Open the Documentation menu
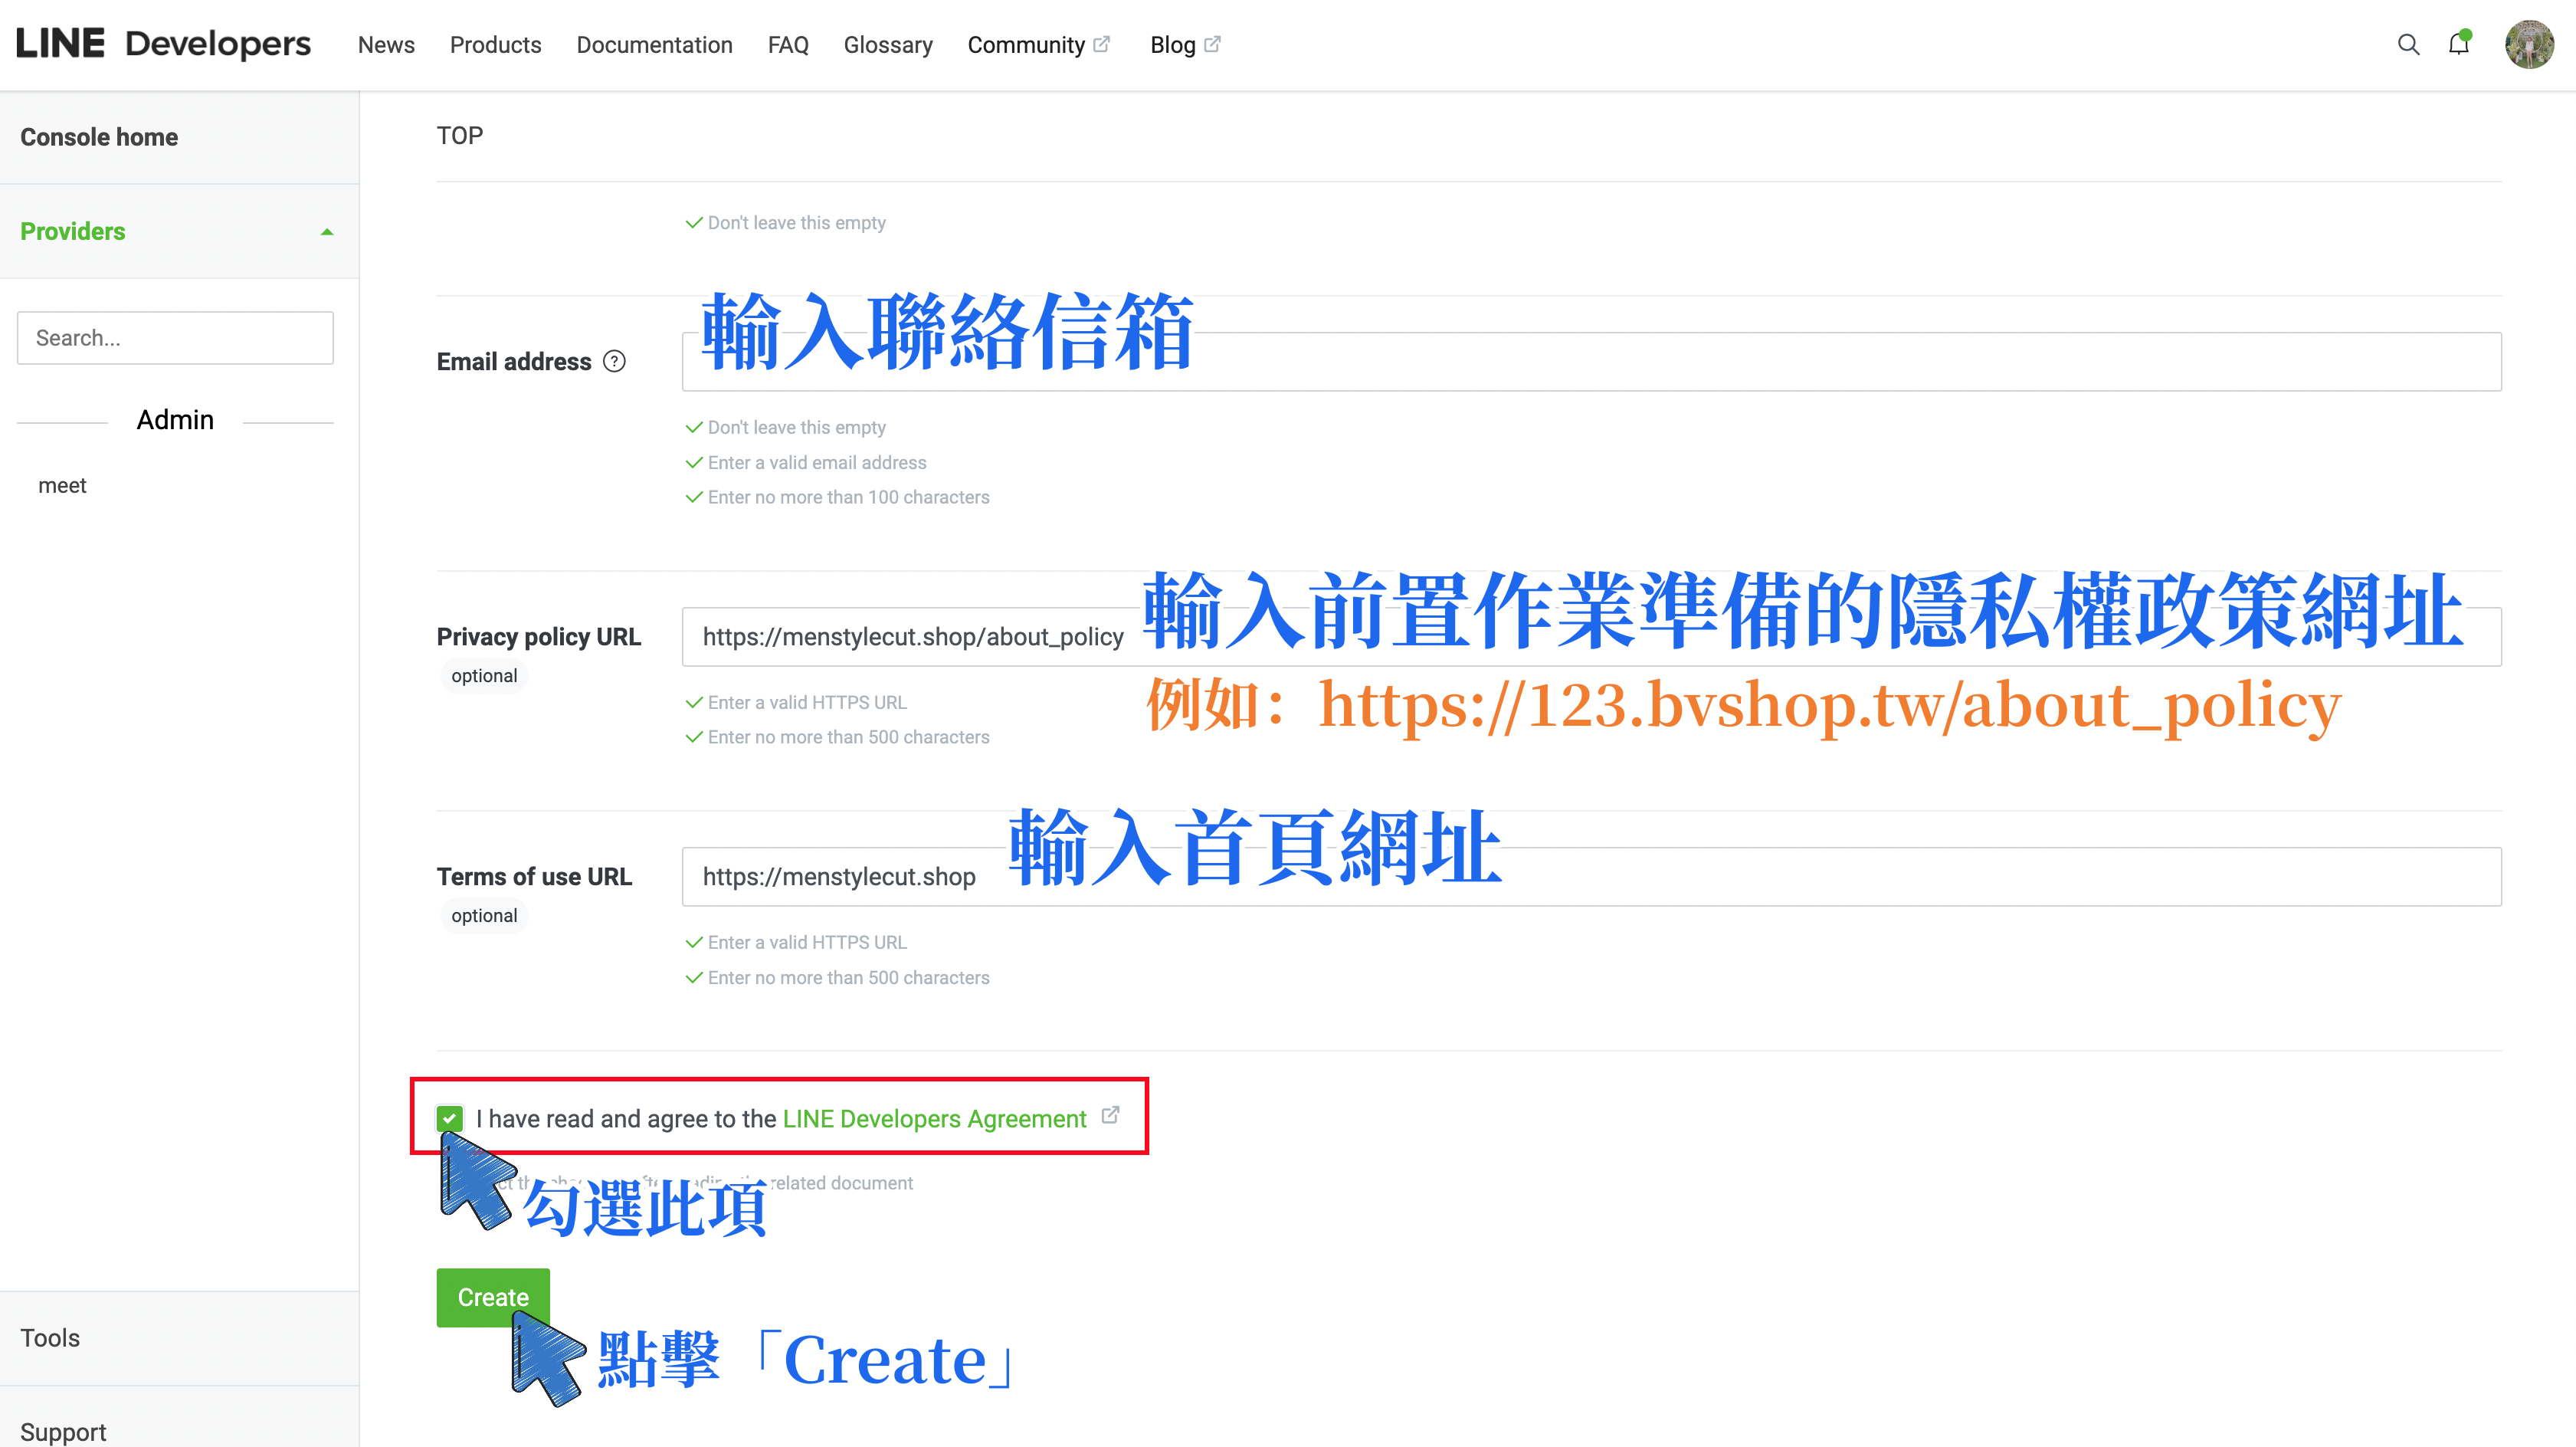2576x1447 pixels. 654,45
